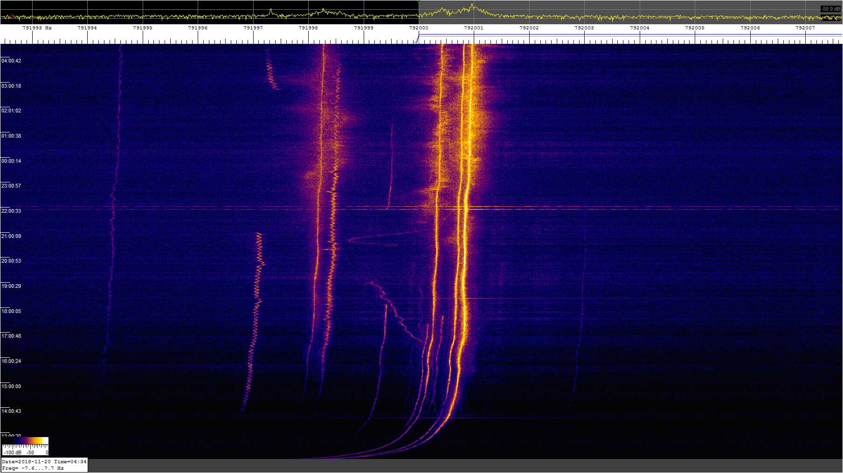The width and height of the screenshot is (843, 473).
Task: Click the 22:00:33 waterfall time label
Action: click(11, 211)
